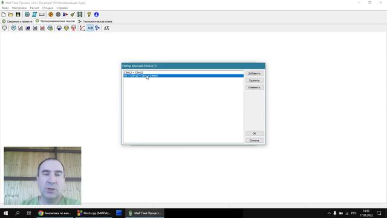Click the gray line chart icon

coord(21,28)
